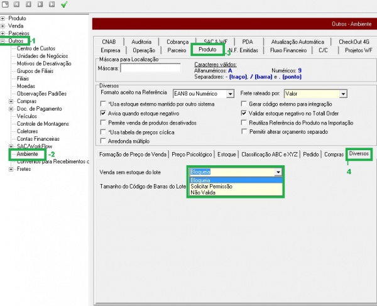Enable 'Permite venda de produtos desativados'

pos(103,123)
